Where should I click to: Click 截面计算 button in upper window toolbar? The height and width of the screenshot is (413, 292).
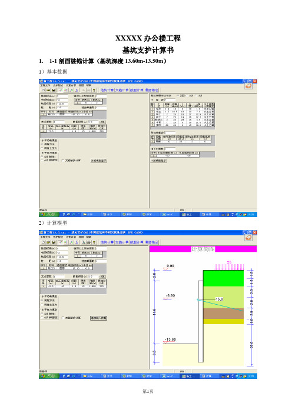[x=137, y=90]
